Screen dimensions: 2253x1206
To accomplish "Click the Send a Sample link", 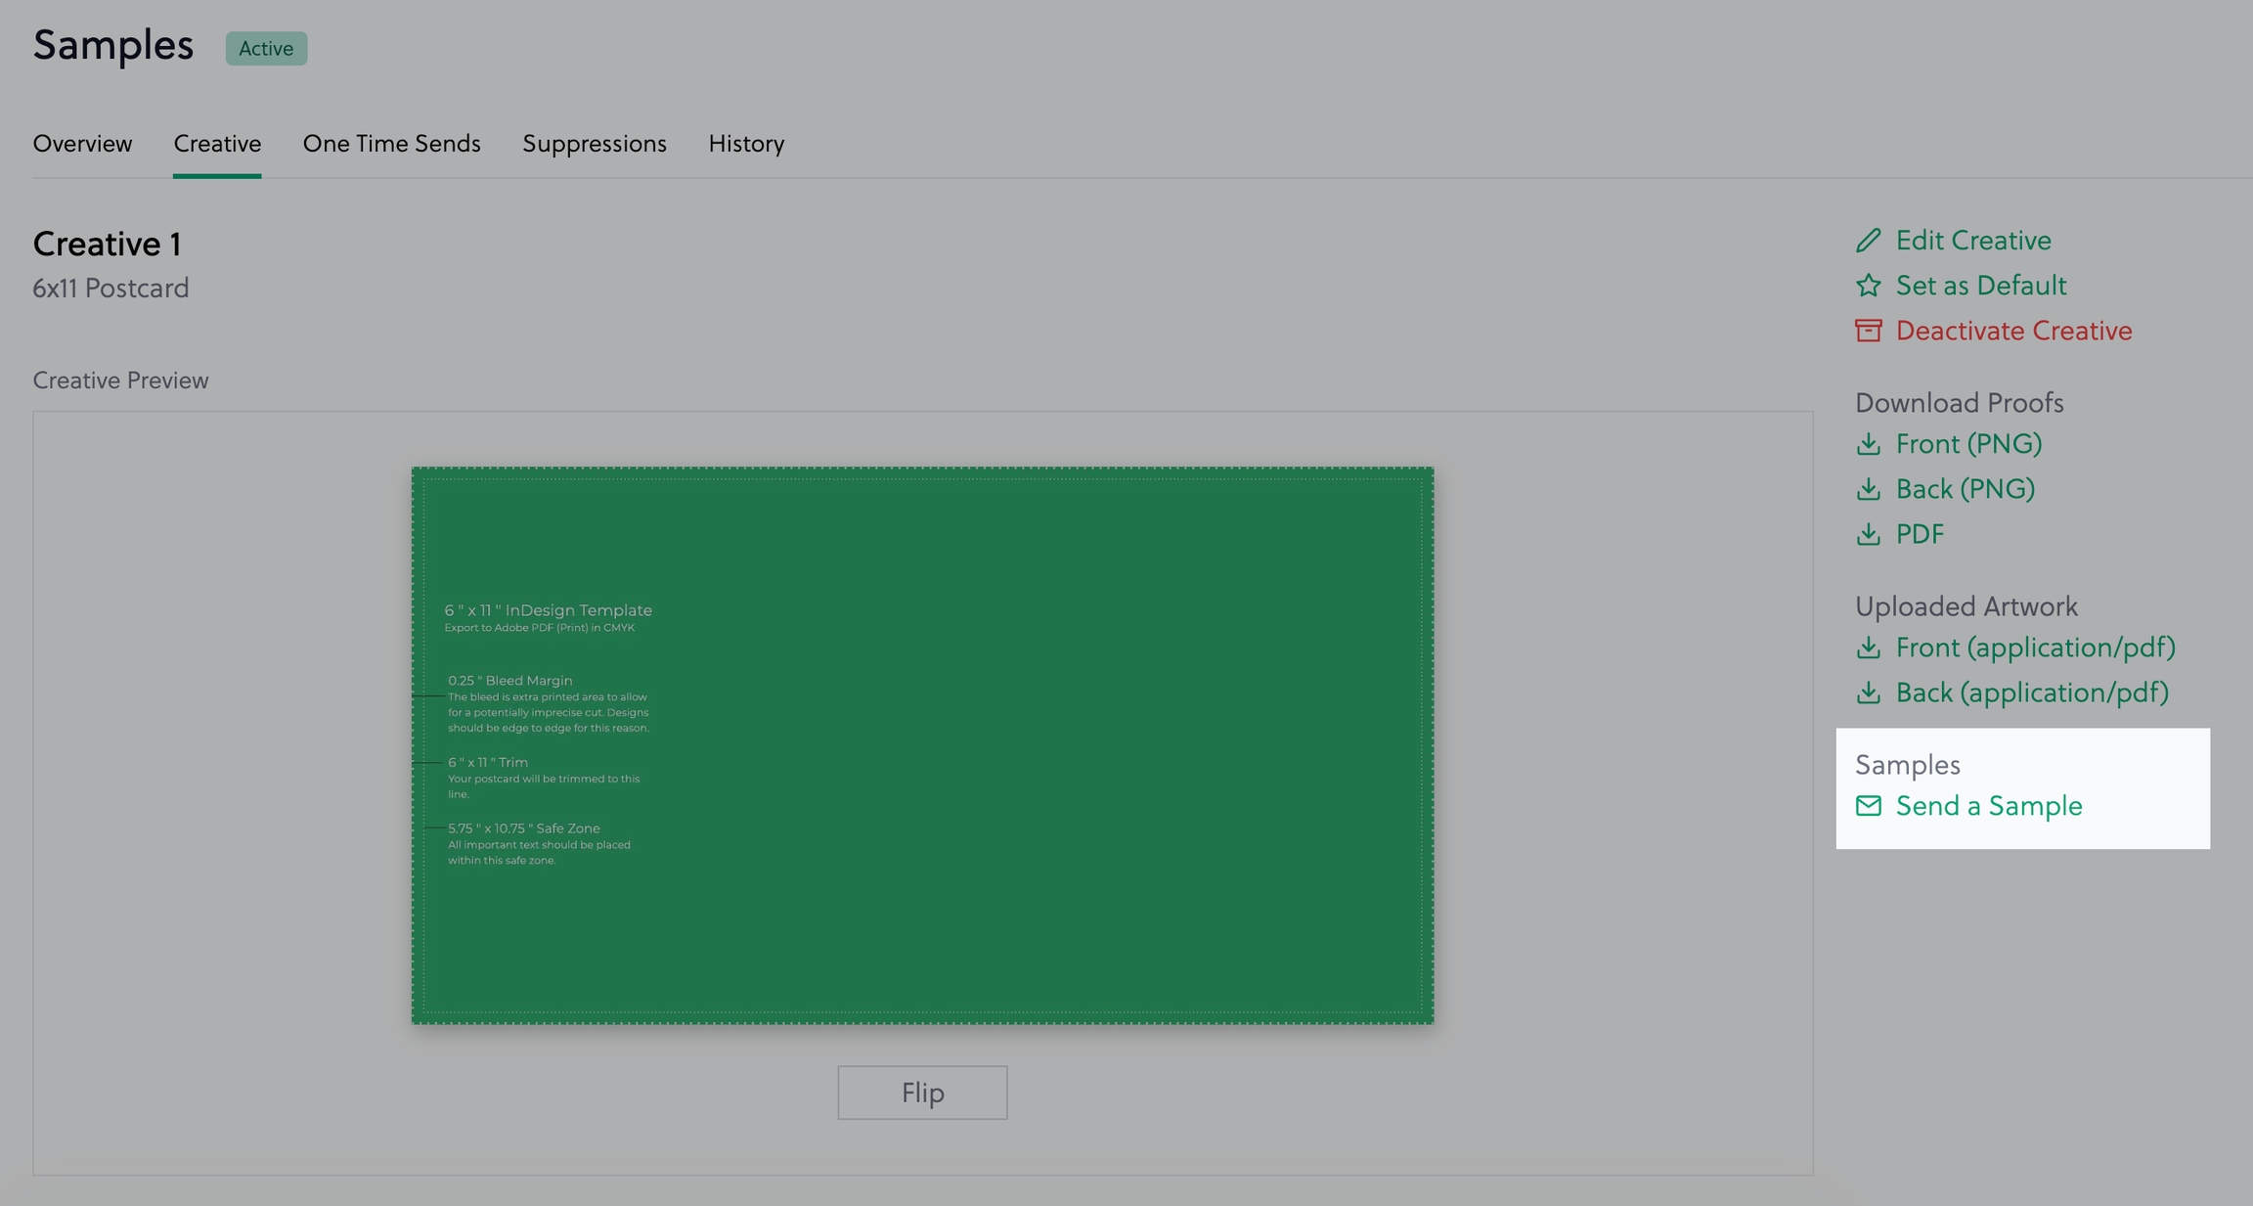I will tap(1988, 806).
